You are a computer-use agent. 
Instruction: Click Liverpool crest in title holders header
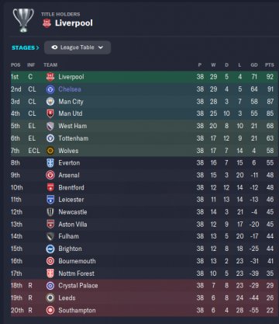(x=46, y=23)
